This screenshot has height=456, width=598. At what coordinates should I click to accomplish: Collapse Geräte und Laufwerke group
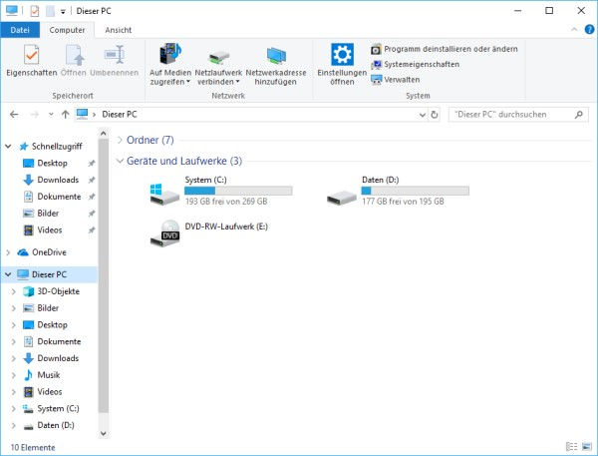pos(120,161)
